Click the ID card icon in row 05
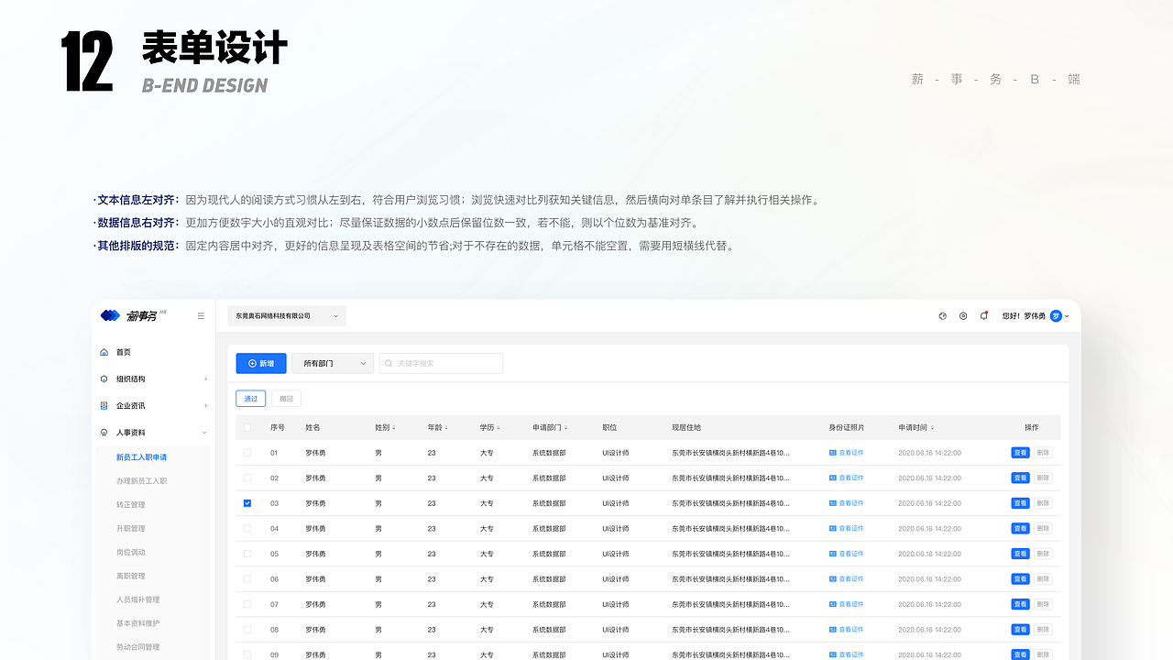Image resolution: width=1173 pixels, height=660 pixels. pos(833,554)
